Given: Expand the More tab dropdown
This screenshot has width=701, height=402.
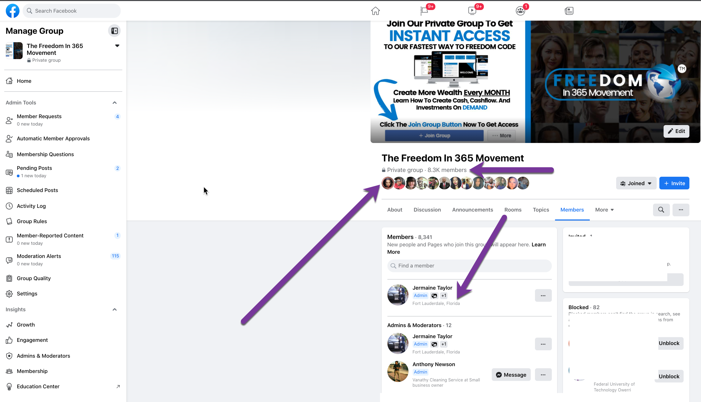Looking at the screenshot, I should click(x=604, y=210).
